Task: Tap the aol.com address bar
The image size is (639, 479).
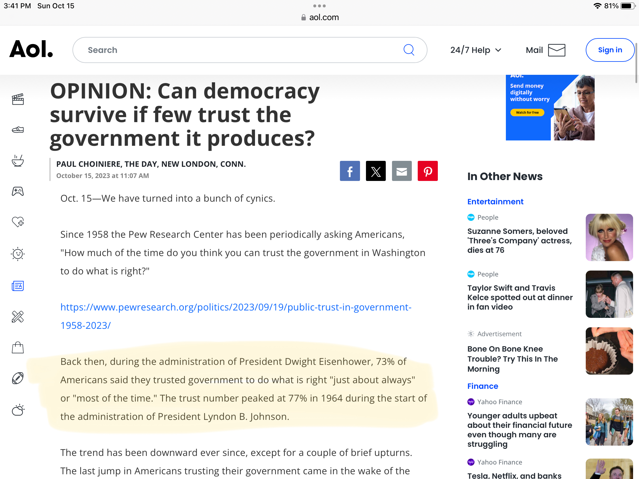Action: [319, 17]
